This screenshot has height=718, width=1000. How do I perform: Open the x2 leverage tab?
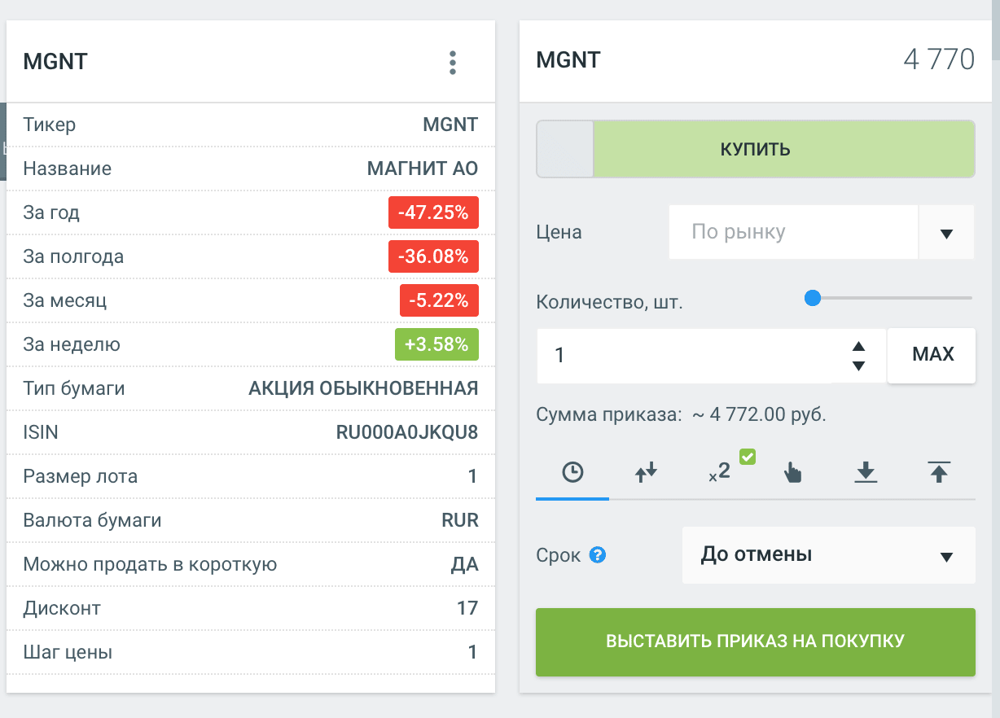[x=719, y=472]
